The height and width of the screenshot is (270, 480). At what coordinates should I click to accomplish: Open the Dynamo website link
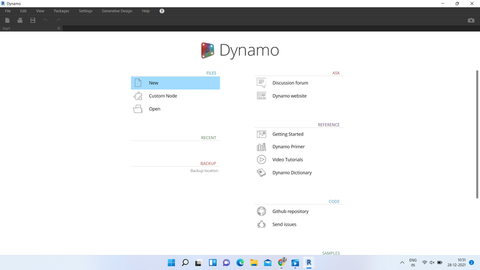pos(289,96)
